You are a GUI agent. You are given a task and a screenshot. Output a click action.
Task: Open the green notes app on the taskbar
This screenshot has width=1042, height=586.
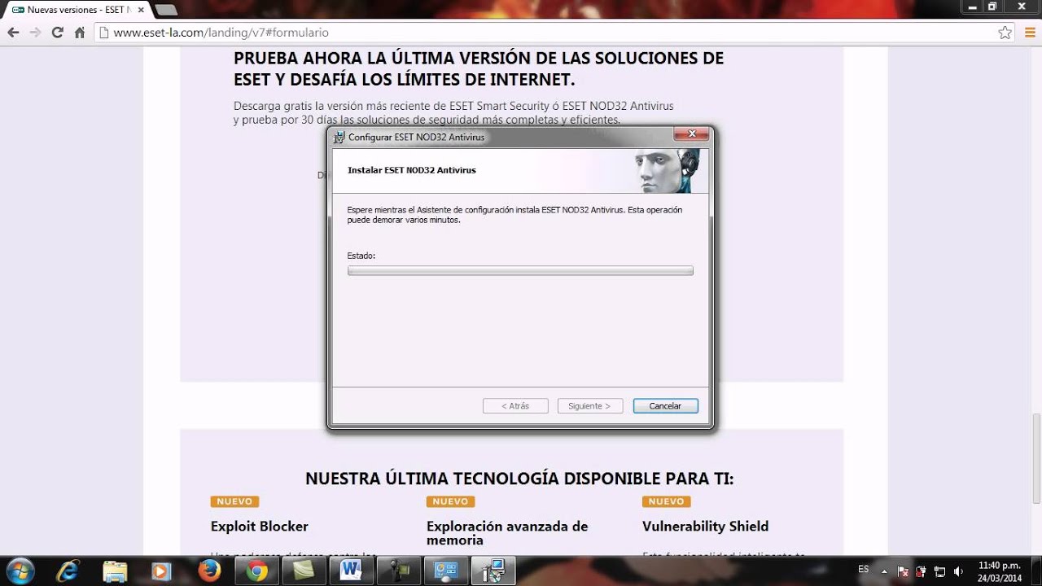(x=304, y=571)
